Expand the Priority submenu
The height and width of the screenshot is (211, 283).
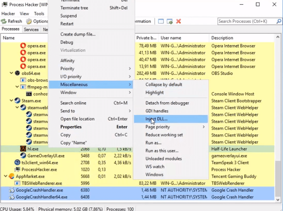click(130, 69)
